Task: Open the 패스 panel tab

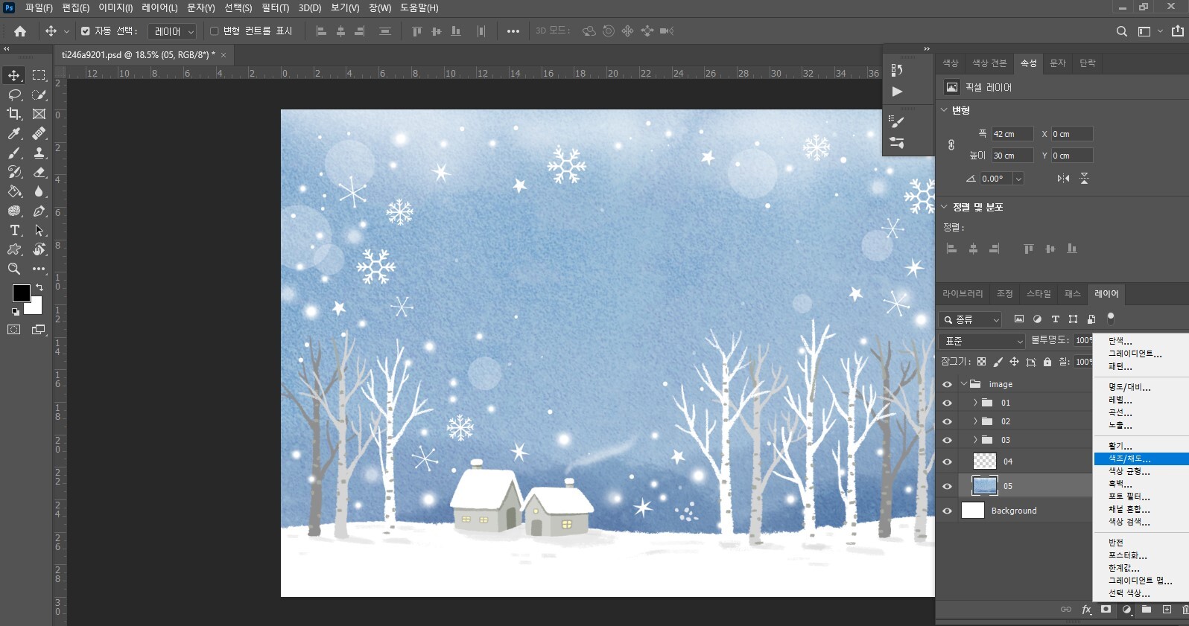Action: (1073, 294)
